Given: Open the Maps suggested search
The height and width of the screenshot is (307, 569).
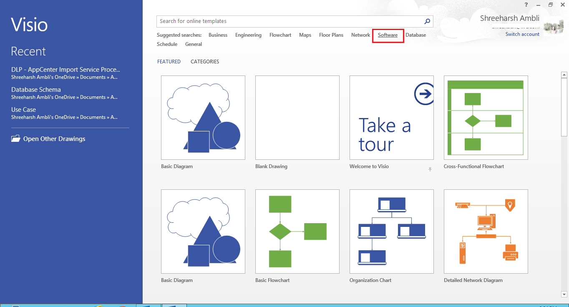Looking at the screenshot, I should coord(305,35).
